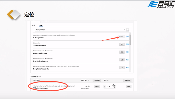Click 定位 button for Over-Ear Headphones
Viewport: 175px width, 99px height.
pos(122,60)
